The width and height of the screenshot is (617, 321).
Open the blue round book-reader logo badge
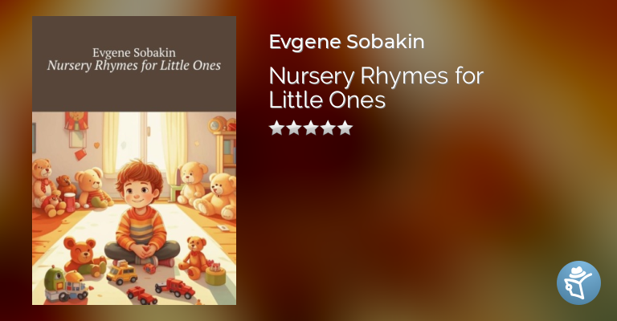[x=578, y=282]
